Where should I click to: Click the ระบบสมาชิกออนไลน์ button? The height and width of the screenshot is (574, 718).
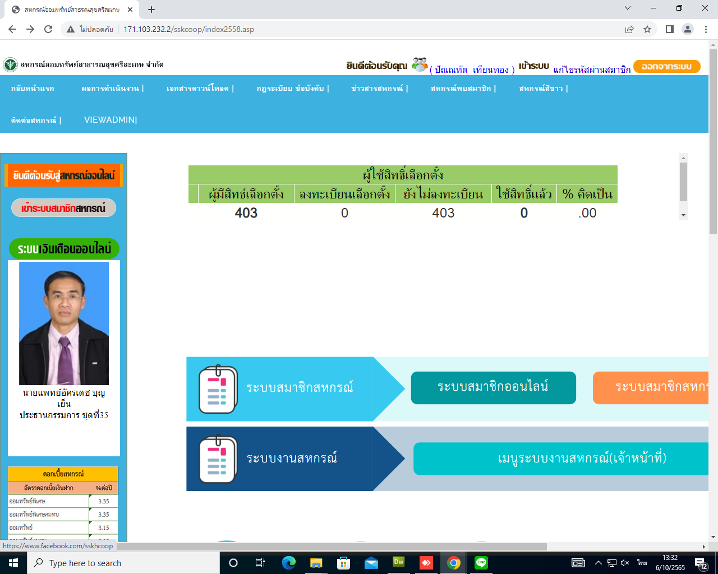[x=493, y=387]
